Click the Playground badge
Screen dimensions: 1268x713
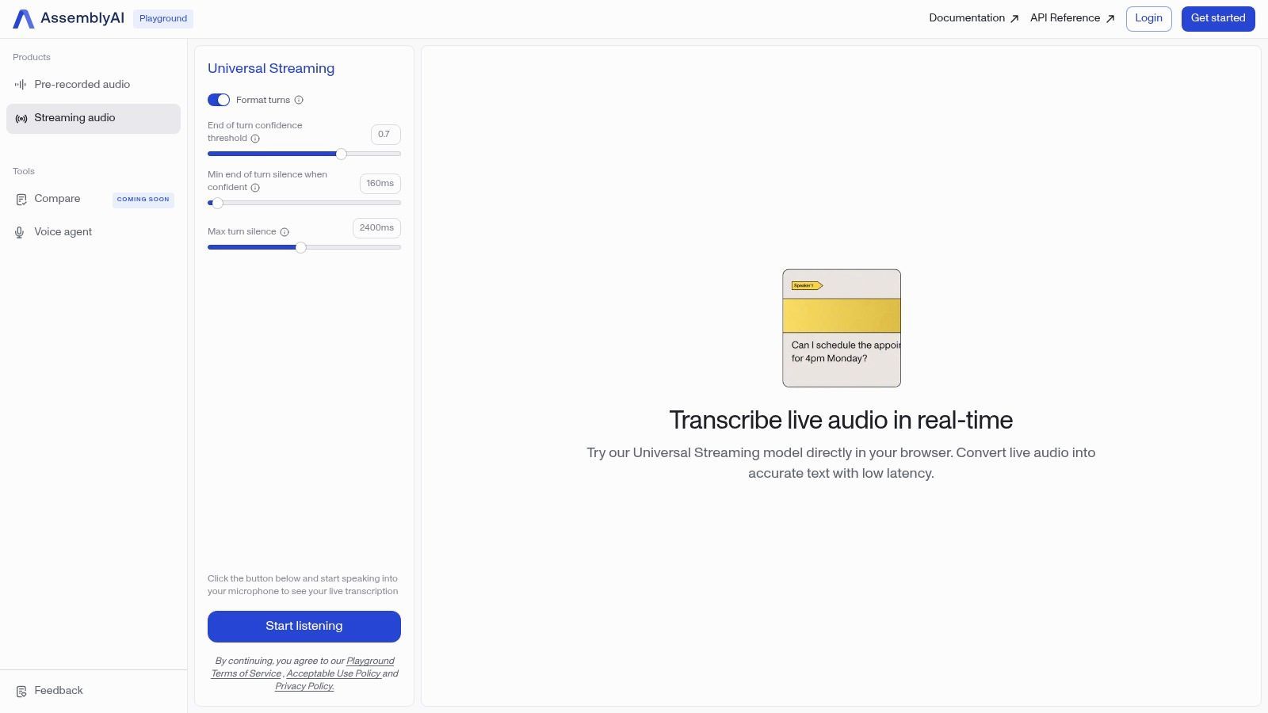(162, 18)
